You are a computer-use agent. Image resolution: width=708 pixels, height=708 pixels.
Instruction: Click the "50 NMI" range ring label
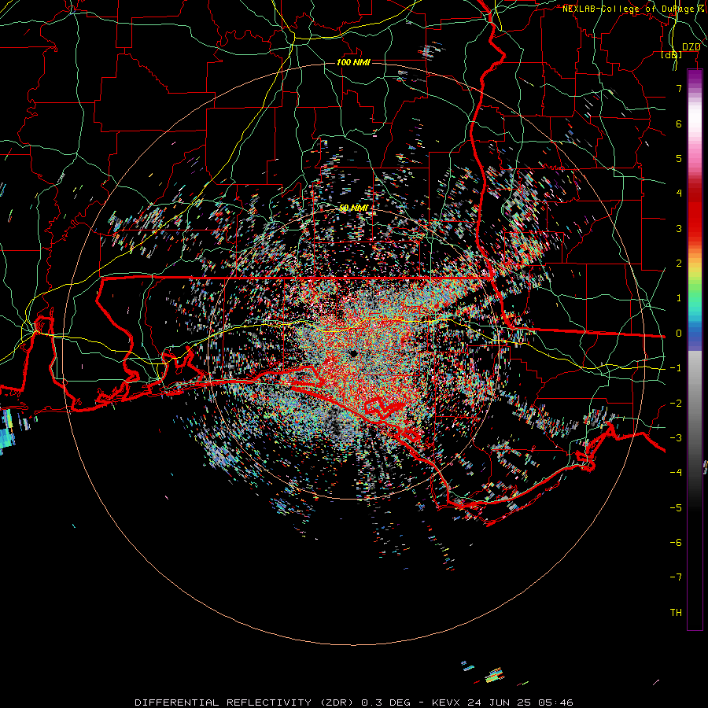(353, 208)
